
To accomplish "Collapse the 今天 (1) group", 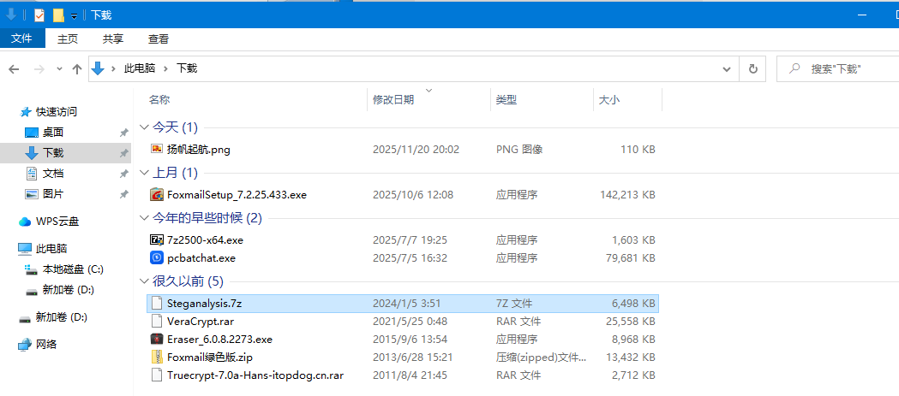I will point(144,127).
